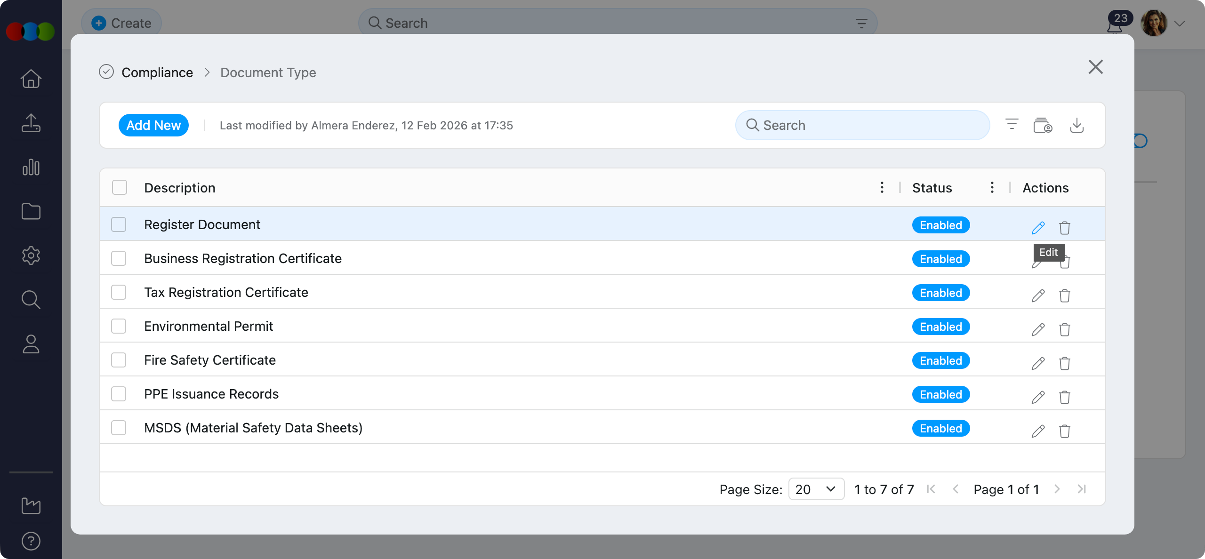Edit the Register Document row
This screenshot has width=1205, height=559.
pyautogui.click(x=1038, y=228)
